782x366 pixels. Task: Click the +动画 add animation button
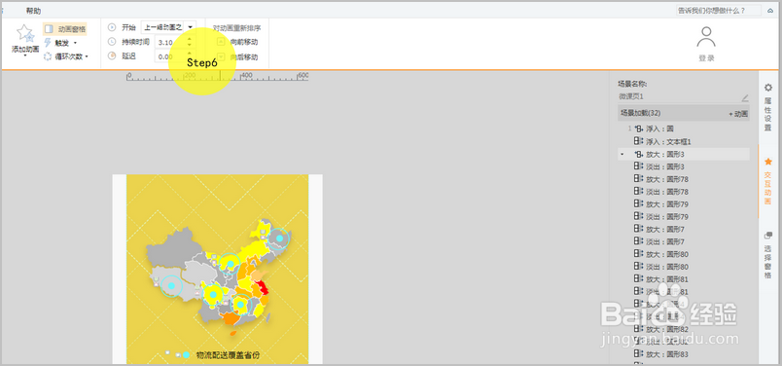[x=738, y=114]
